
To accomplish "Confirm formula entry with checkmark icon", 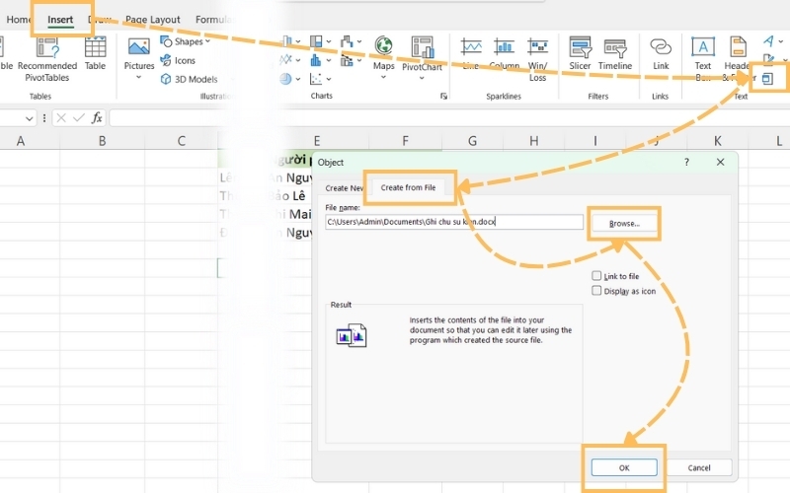I will [79, 117].
